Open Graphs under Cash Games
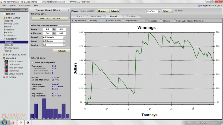Viewport: 223px width, 125px height. [x=9, y=32]
